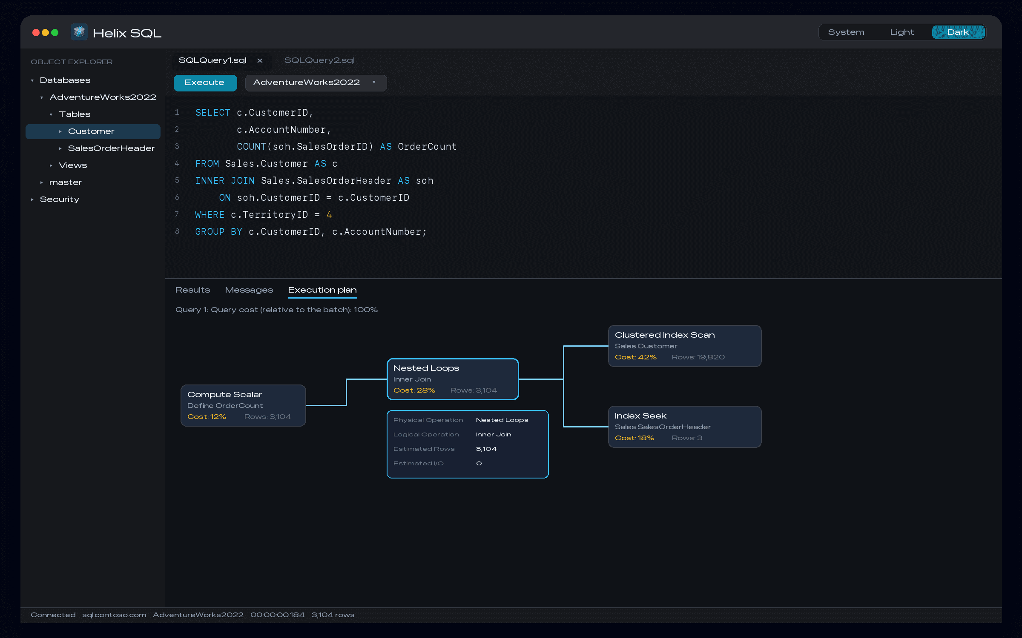This screenshot has width=1022, height=638.
Task: Click the 'INNER JOIN' code line
Action: pos(314,180)
